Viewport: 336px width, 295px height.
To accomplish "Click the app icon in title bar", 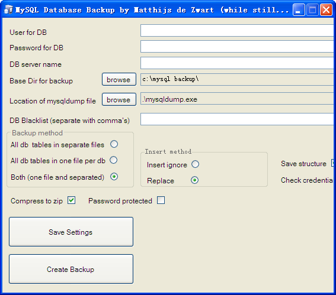I will 8,9.
